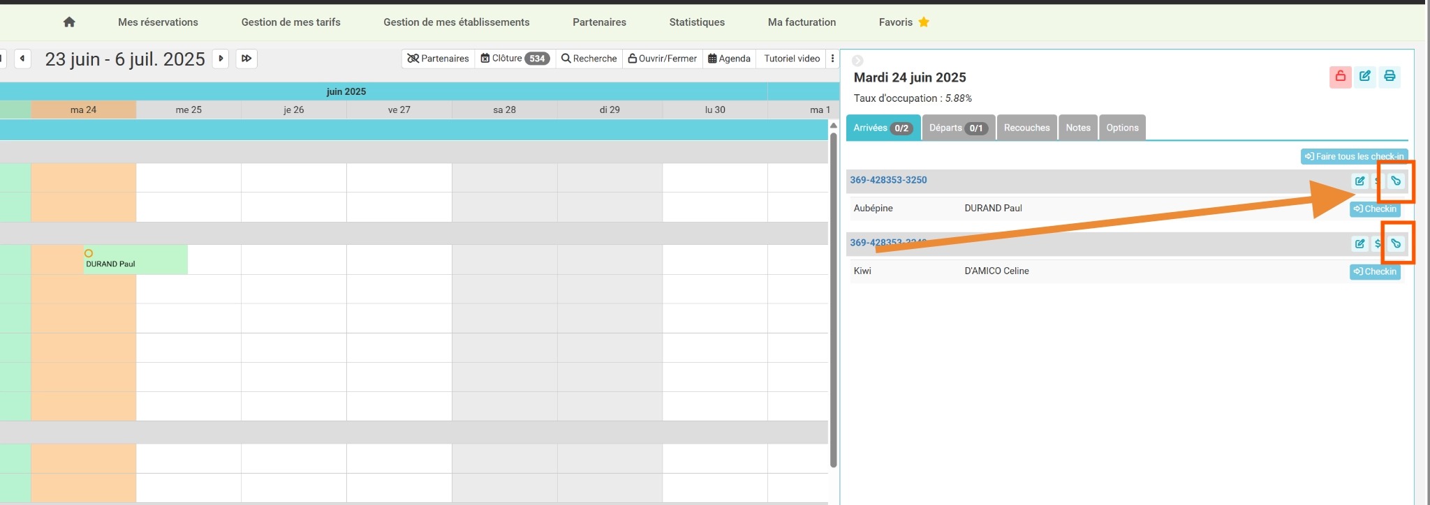Click the Taux d'occupation 5.88% text
The width and height of the screenshot is (1430, 505).
(913, 98)
